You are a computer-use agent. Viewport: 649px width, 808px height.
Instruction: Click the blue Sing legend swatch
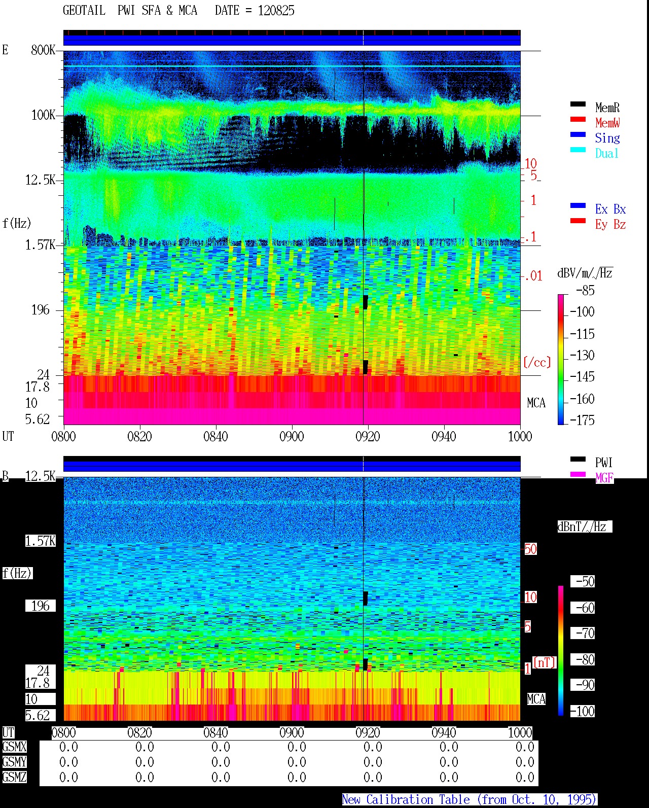click(x=578, y=135)
